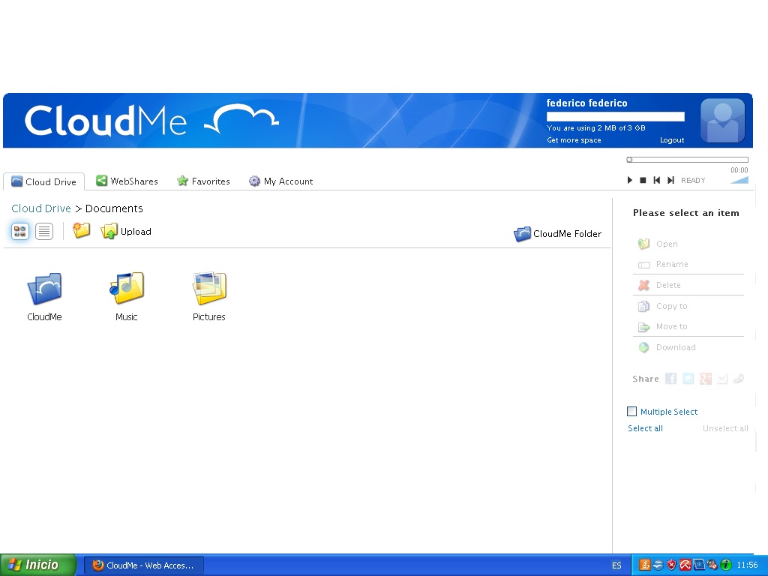Click the CloudMe logo
768x576 pixels.
pyautogui.click(x=151, y=120)
